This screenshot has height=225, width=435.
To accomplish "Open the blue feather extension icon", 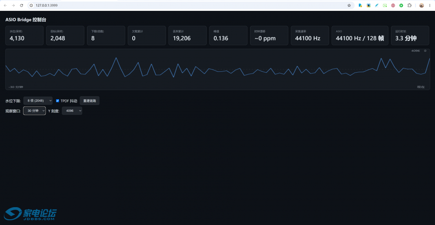I will pyautogui.click(x=377, y=5).
